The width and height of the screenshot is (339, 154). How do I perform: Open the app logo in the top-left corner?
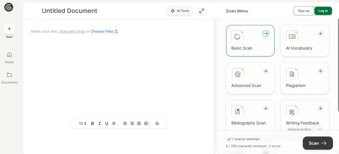(9, 7)
